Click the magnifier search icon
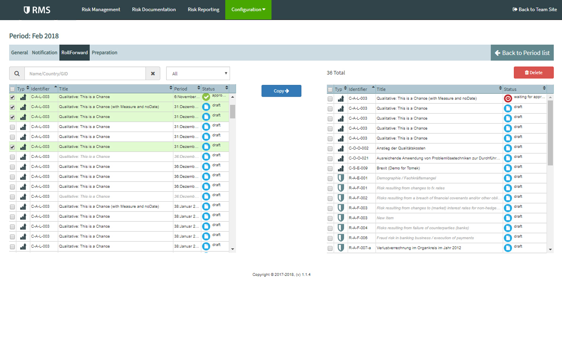The width and height of the screenshot is (562, 360). point(17,74)
